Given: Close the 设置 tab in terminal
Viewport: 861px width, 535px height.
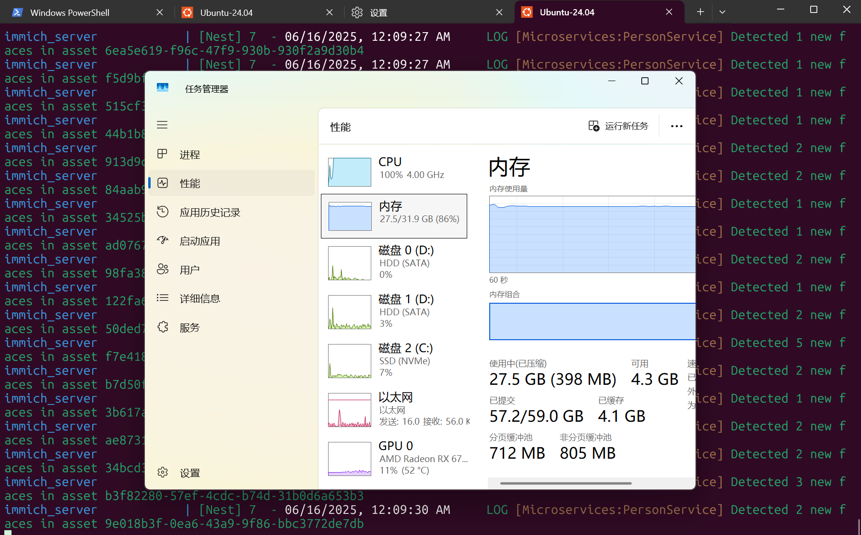Looking at the screenshot, I should coord(499,12).
